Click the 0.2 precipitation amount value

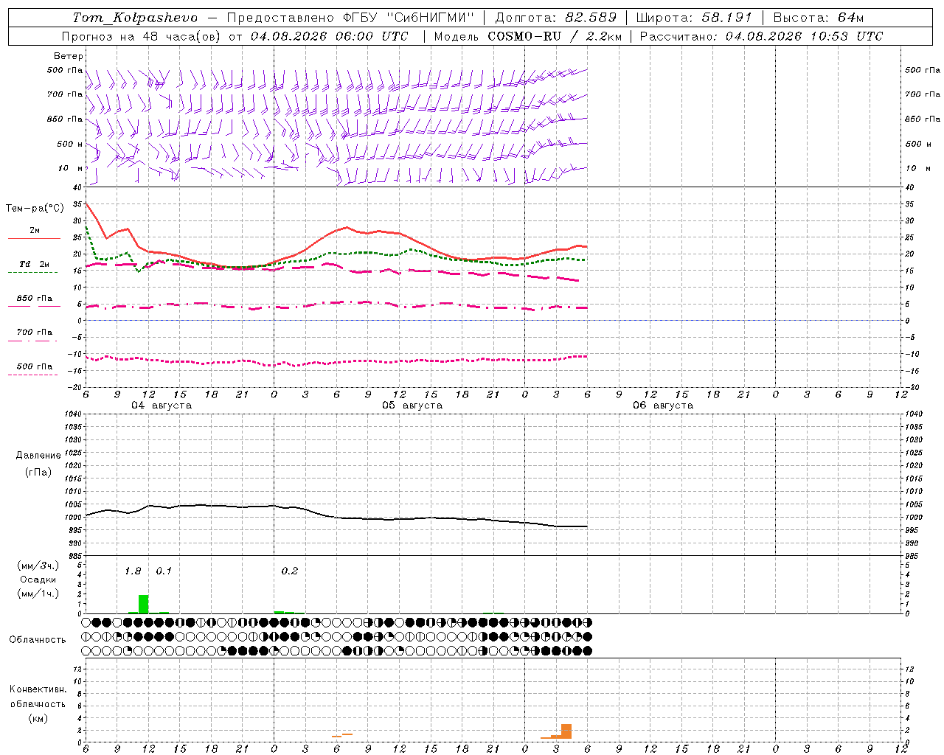coord(290,571)
